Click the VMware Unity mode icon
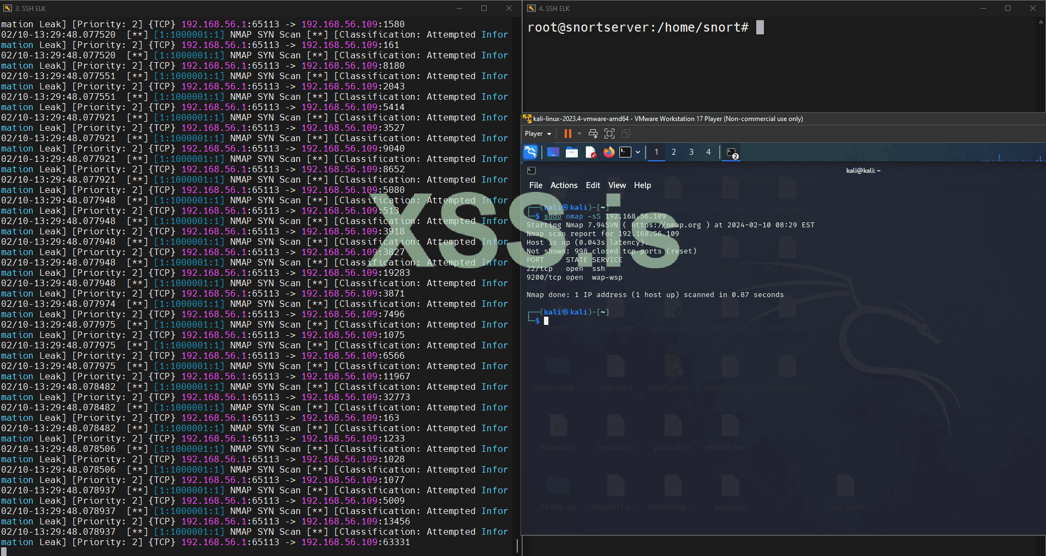 coord(626,134)
